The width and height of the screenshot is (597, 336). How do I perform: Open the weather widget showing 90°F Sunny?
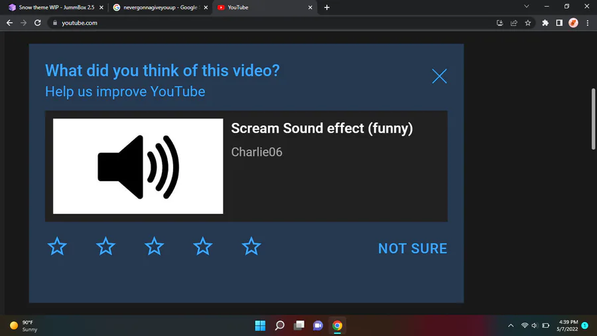tap(24, 326)
